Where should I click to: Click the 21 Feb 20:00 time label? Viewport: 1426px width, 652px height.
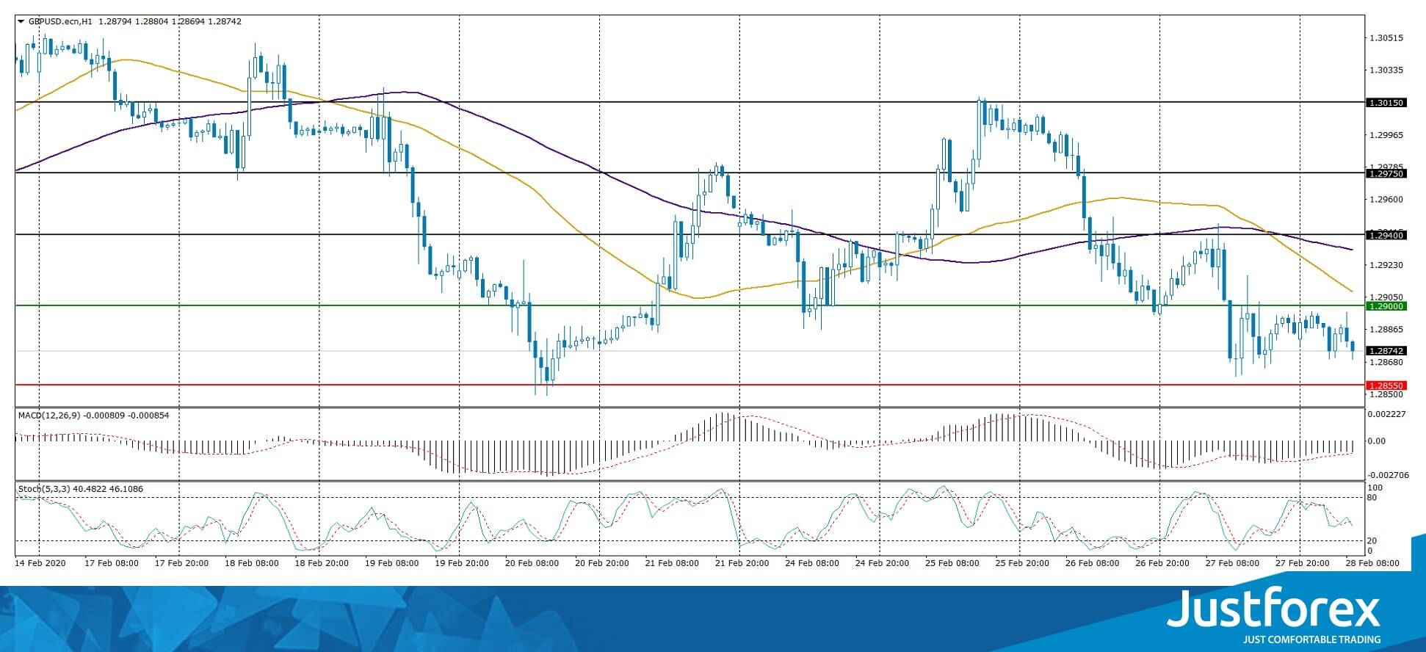pyautogui.click(x=742, y=563)
